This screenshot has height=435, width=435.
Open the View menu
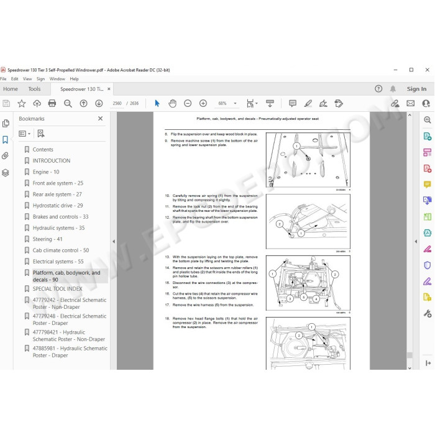27,79
